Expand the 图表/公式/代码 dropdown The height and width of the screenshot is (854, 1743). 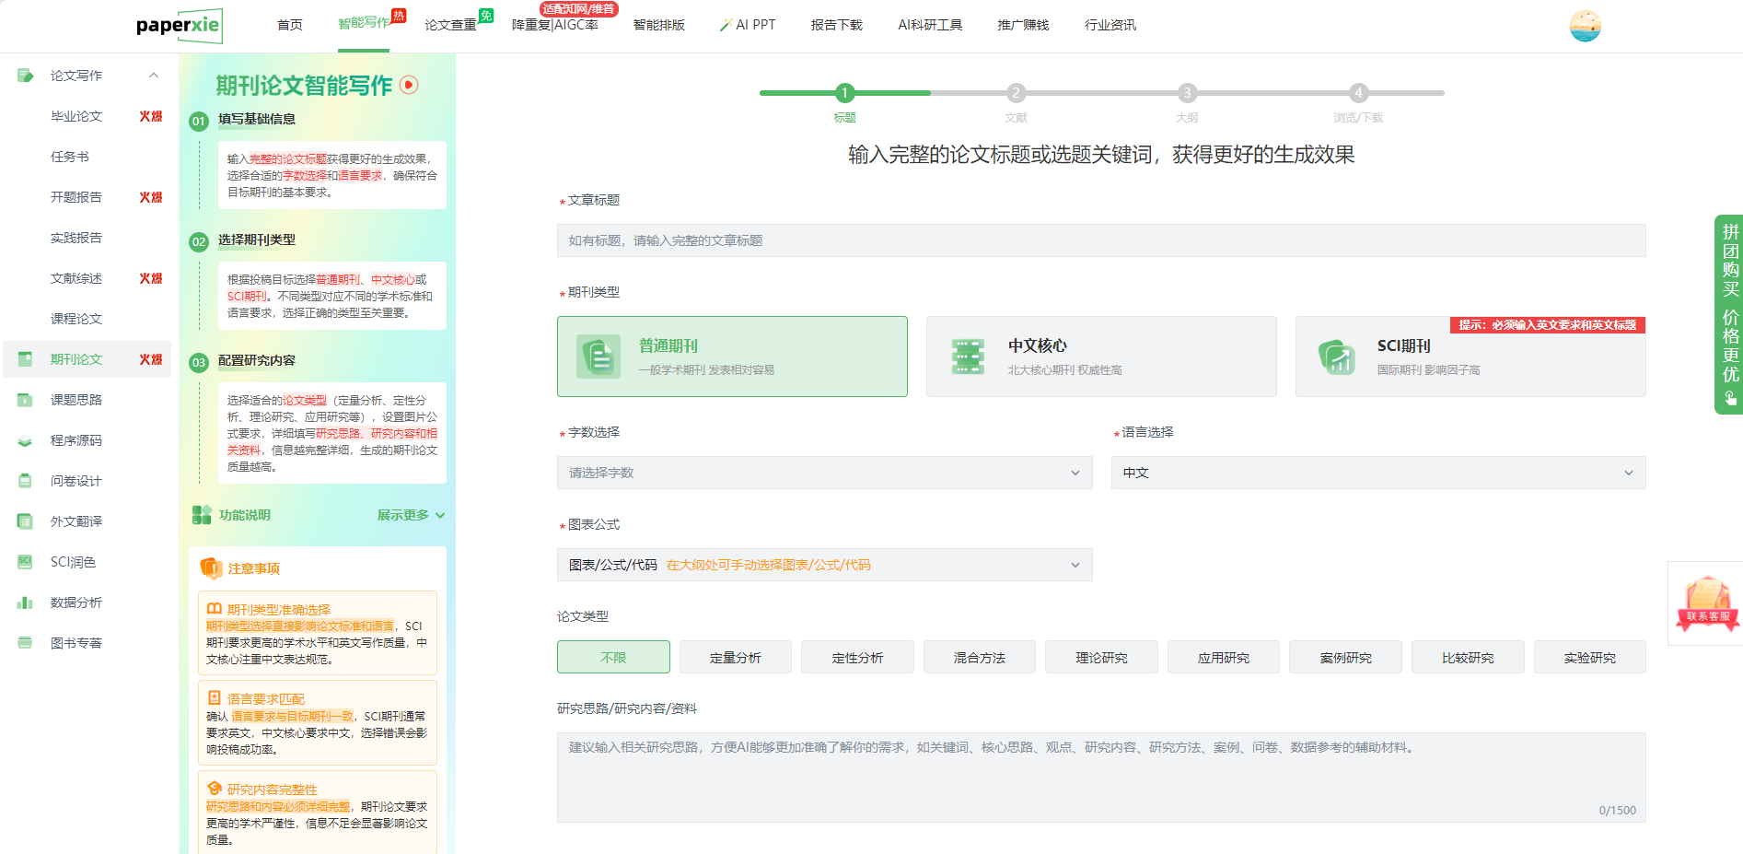(x=824, y=565)
